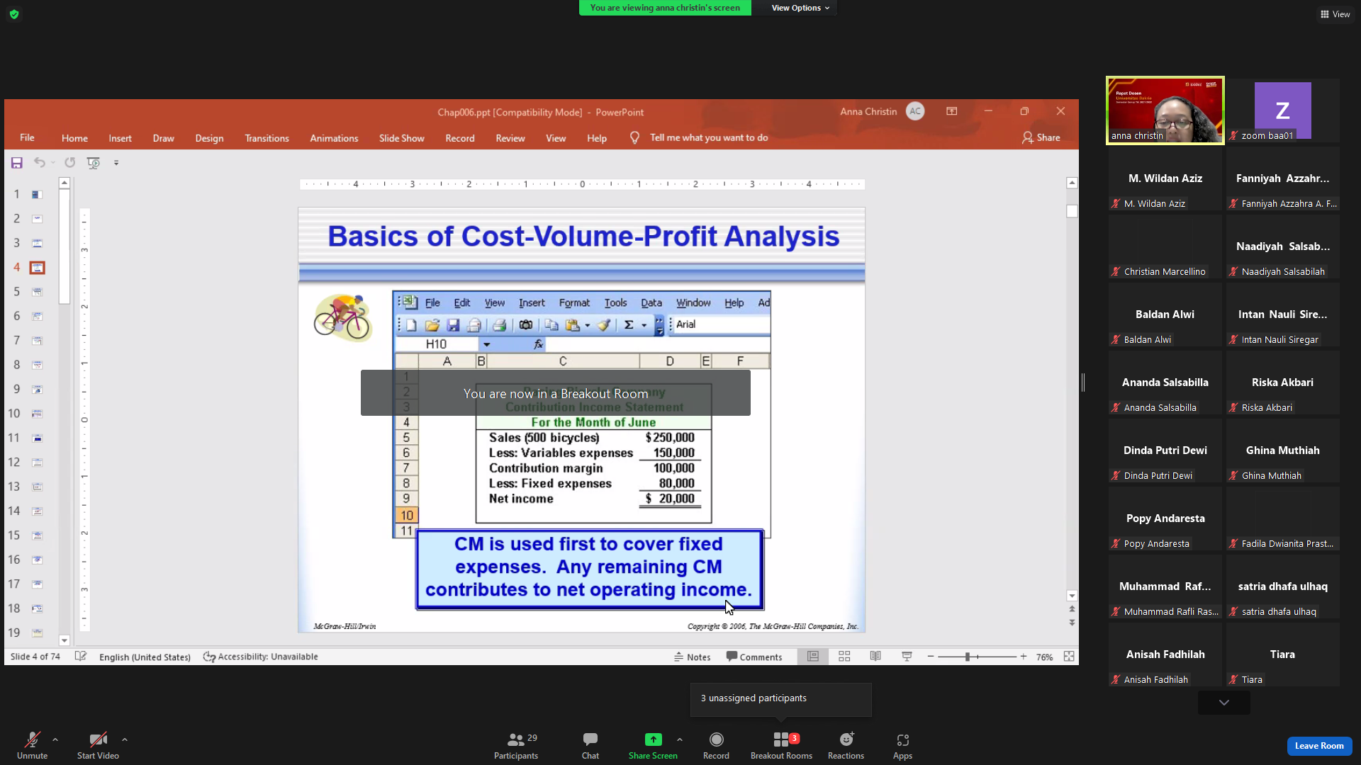Open the Design ribbon tab
This screenshot has height=765, width=1361.
tap(209, 138)
